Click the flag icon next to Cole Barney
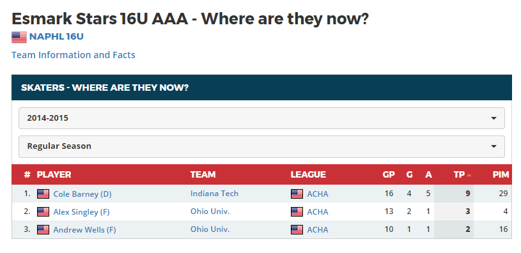Screen dimensions: 521x253 click(43, 194)
